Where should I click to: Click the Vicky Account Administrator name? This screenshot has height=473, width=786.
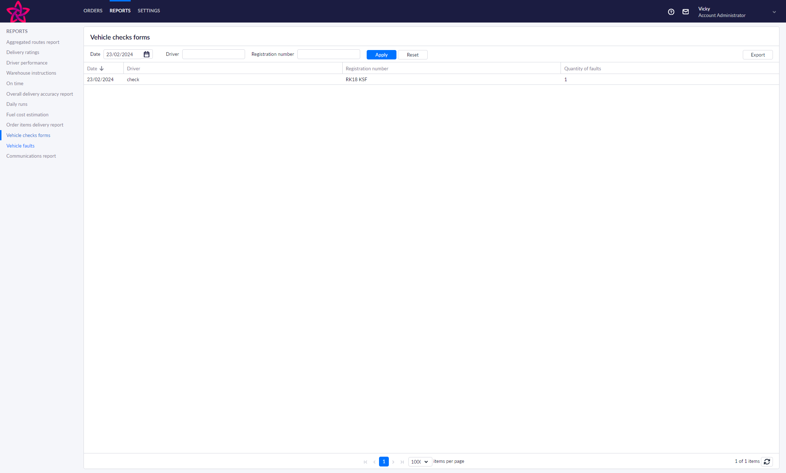pos(722,12)
